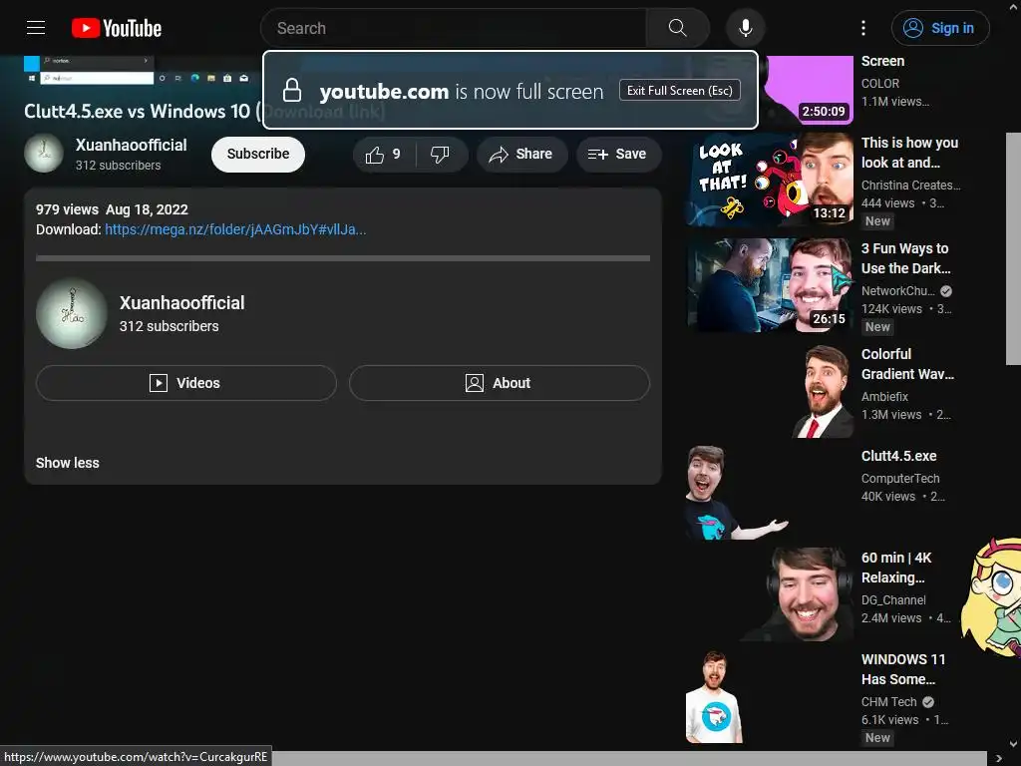The width and height of the screenshot is (1021, 766).
Task: Open channel Videos from description
Action: [x=185, y=383]
